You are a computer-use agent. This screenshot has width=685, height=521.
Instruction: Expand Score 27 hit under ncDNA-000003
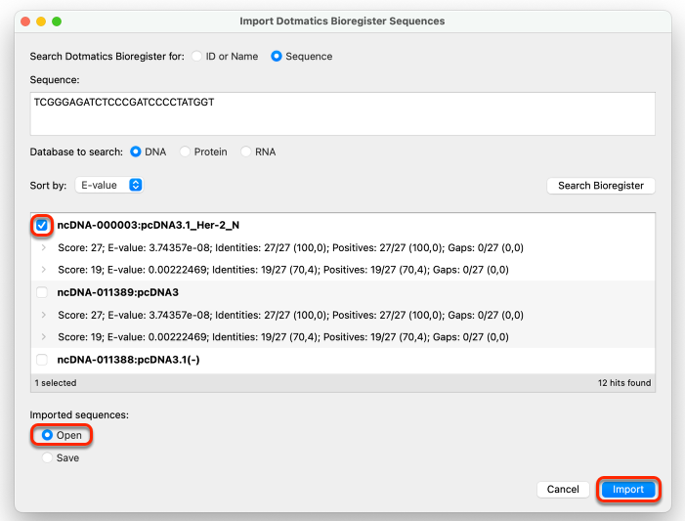pyautogui.click(x=43, y=248)
